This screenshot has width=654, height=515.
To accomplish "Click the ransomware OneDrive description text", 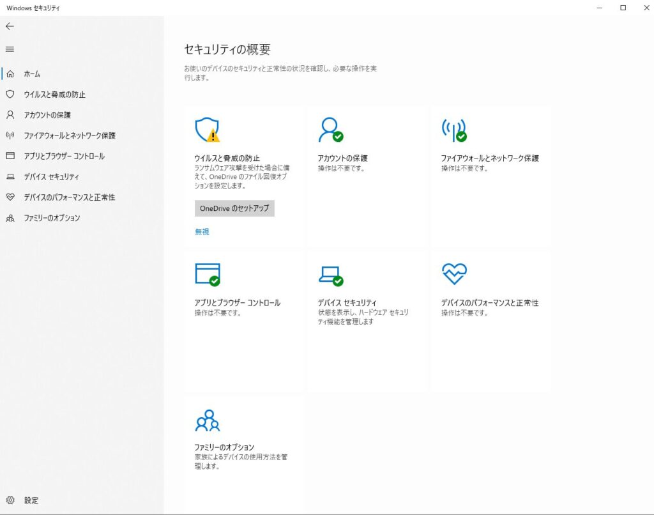I will [242, 176].
